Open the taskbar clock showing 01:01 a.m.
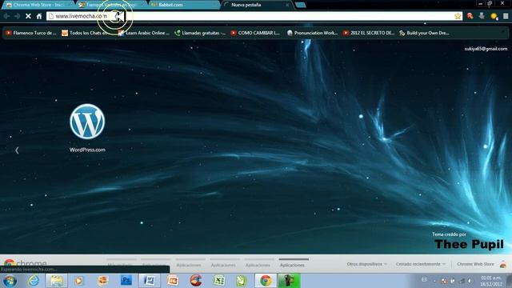This screenshot has height=288, width=512. coord(490,281)
